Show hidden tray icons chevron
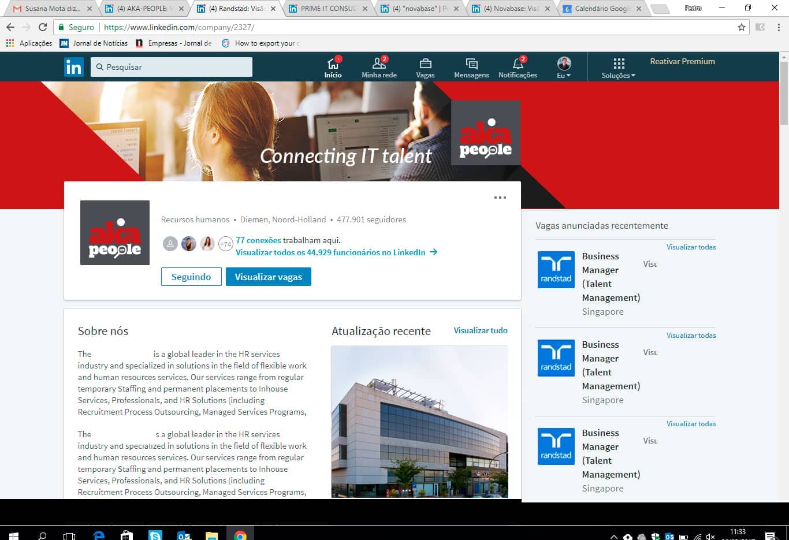The width and height of the screenshot is (789, 540). click(613, 537)
